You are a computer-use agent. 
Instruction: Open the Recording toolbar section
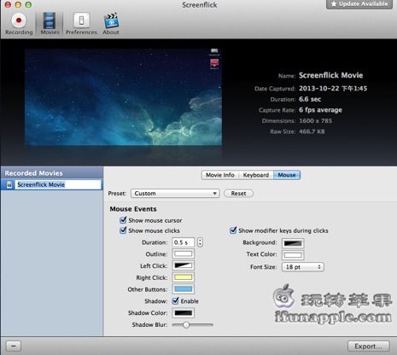click(x=19, y=24)
